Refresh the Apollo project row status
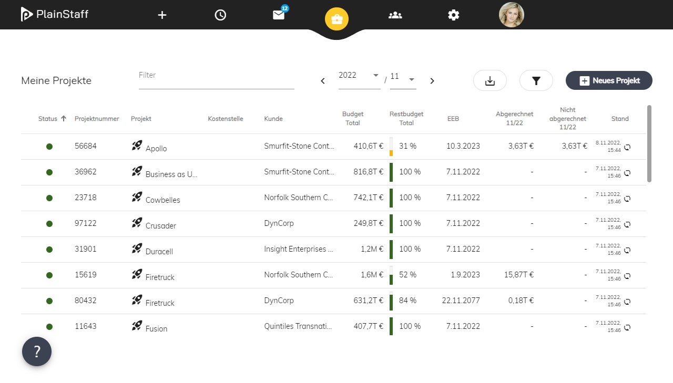673x383 pixels. click(x=627, y=147)
